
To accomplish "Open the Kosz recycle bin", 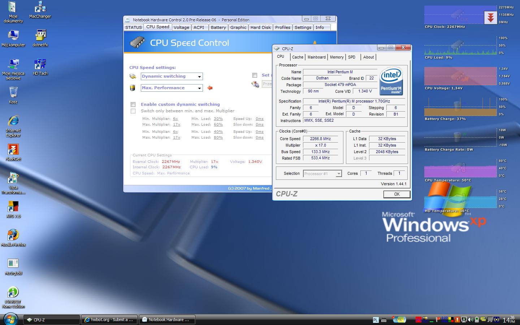I will [x=13, y=95].
